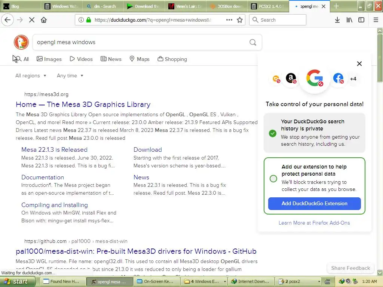Switch to the dm - Search tab
383x287 pixels.
(102, 6)
